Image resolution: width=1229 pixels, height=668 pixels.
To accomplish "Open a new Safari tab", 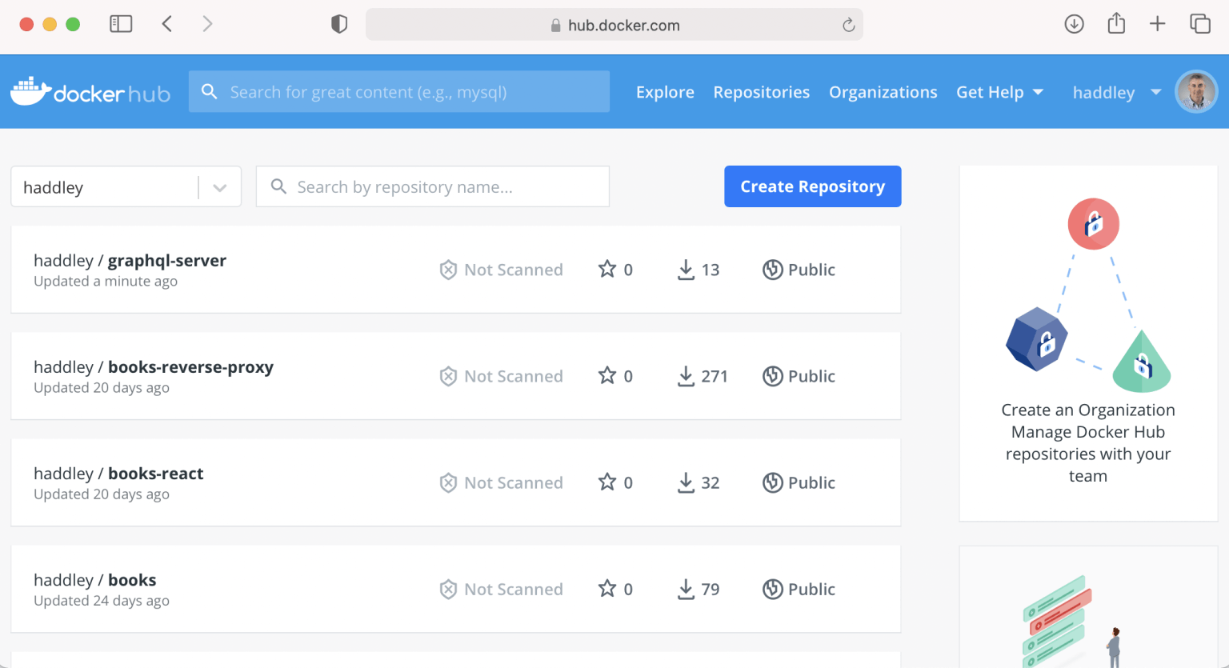I will (1157, 24).
